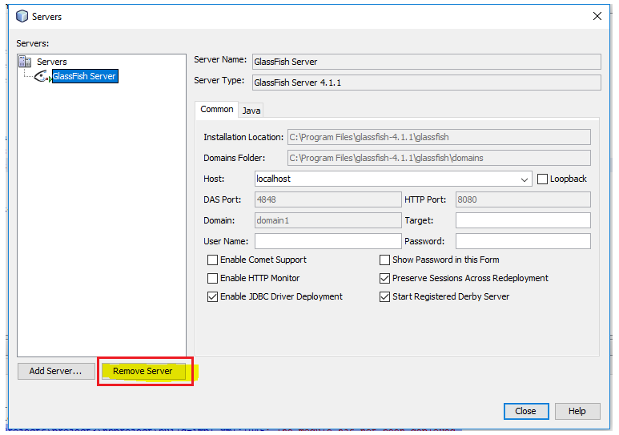Image resolution: width=619 pixels, height=435 pixels.
Task: Open the Host dropdown arrow
Action: 524,179
